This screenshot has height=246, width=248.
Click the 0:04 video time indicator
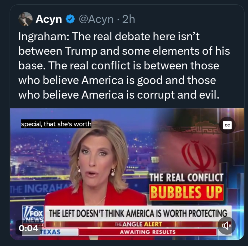[x=28, y=228]
